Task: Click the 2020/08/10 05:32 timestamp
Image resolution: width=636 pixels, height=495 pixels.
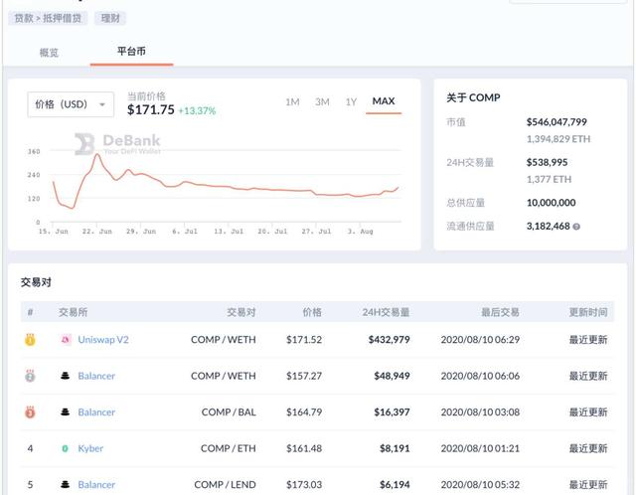Action: (x=480, y=484)
